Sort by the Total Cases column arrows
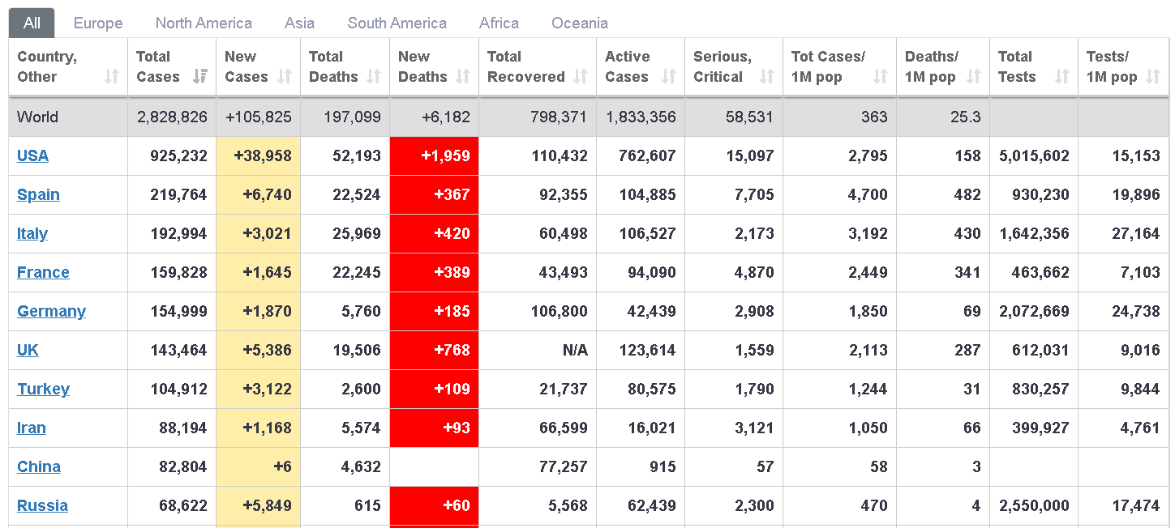The width and height of the screenshot is (1175, 528). (x=200, y=77)
